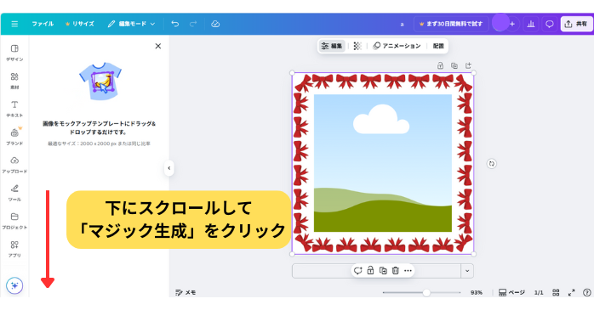Delete element with trash icon
Screen dimensions: 594x310
(x=396, y=270)
